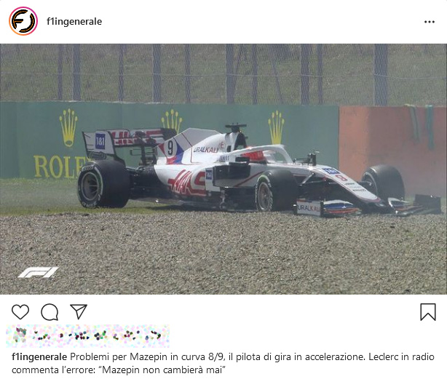The height and width of the screenshot is (387, 447).
Task: Click the number 9 on the engine cover
Action: (170, 148)
